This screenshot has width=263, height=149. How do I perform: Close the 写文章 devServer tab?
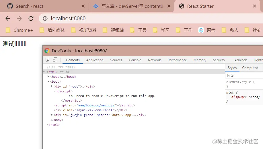coord(169,6)
